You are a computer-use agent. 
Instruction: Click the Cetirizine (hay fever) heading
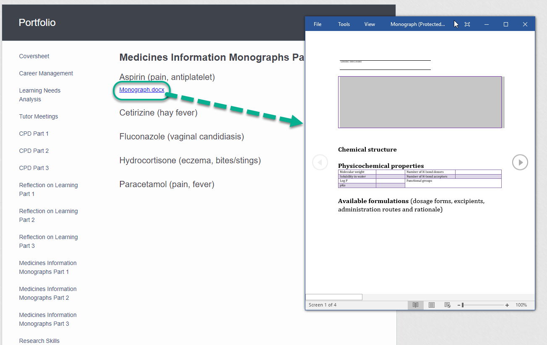[x=159, y=113]
